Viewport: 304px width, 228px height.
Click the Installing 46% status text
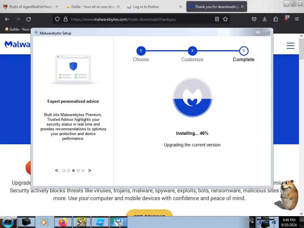[x=192, y=133]
